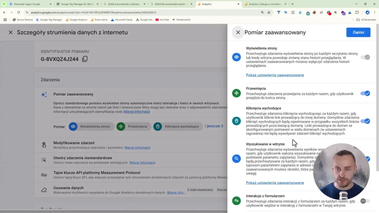Disable the Przewinięcia toggle
Viewport: 379px width, 213px height.
[x=365, y=94]
